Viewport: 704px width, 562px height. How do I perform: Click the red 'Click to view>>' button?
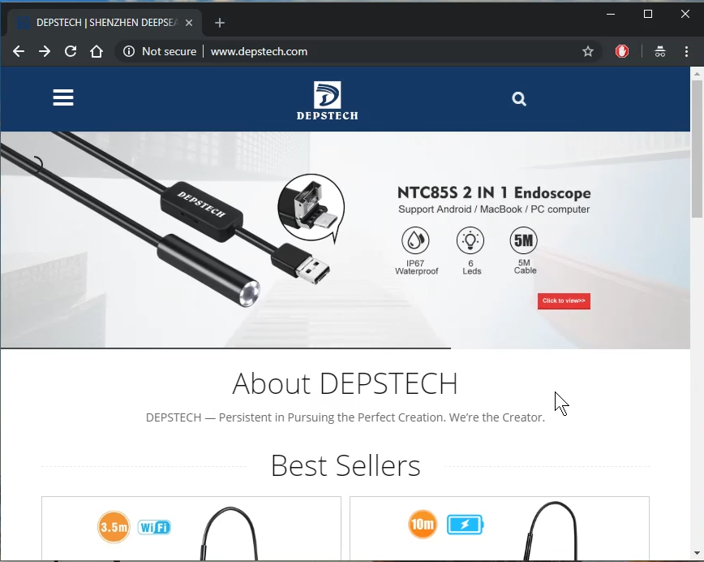[564, 300]
